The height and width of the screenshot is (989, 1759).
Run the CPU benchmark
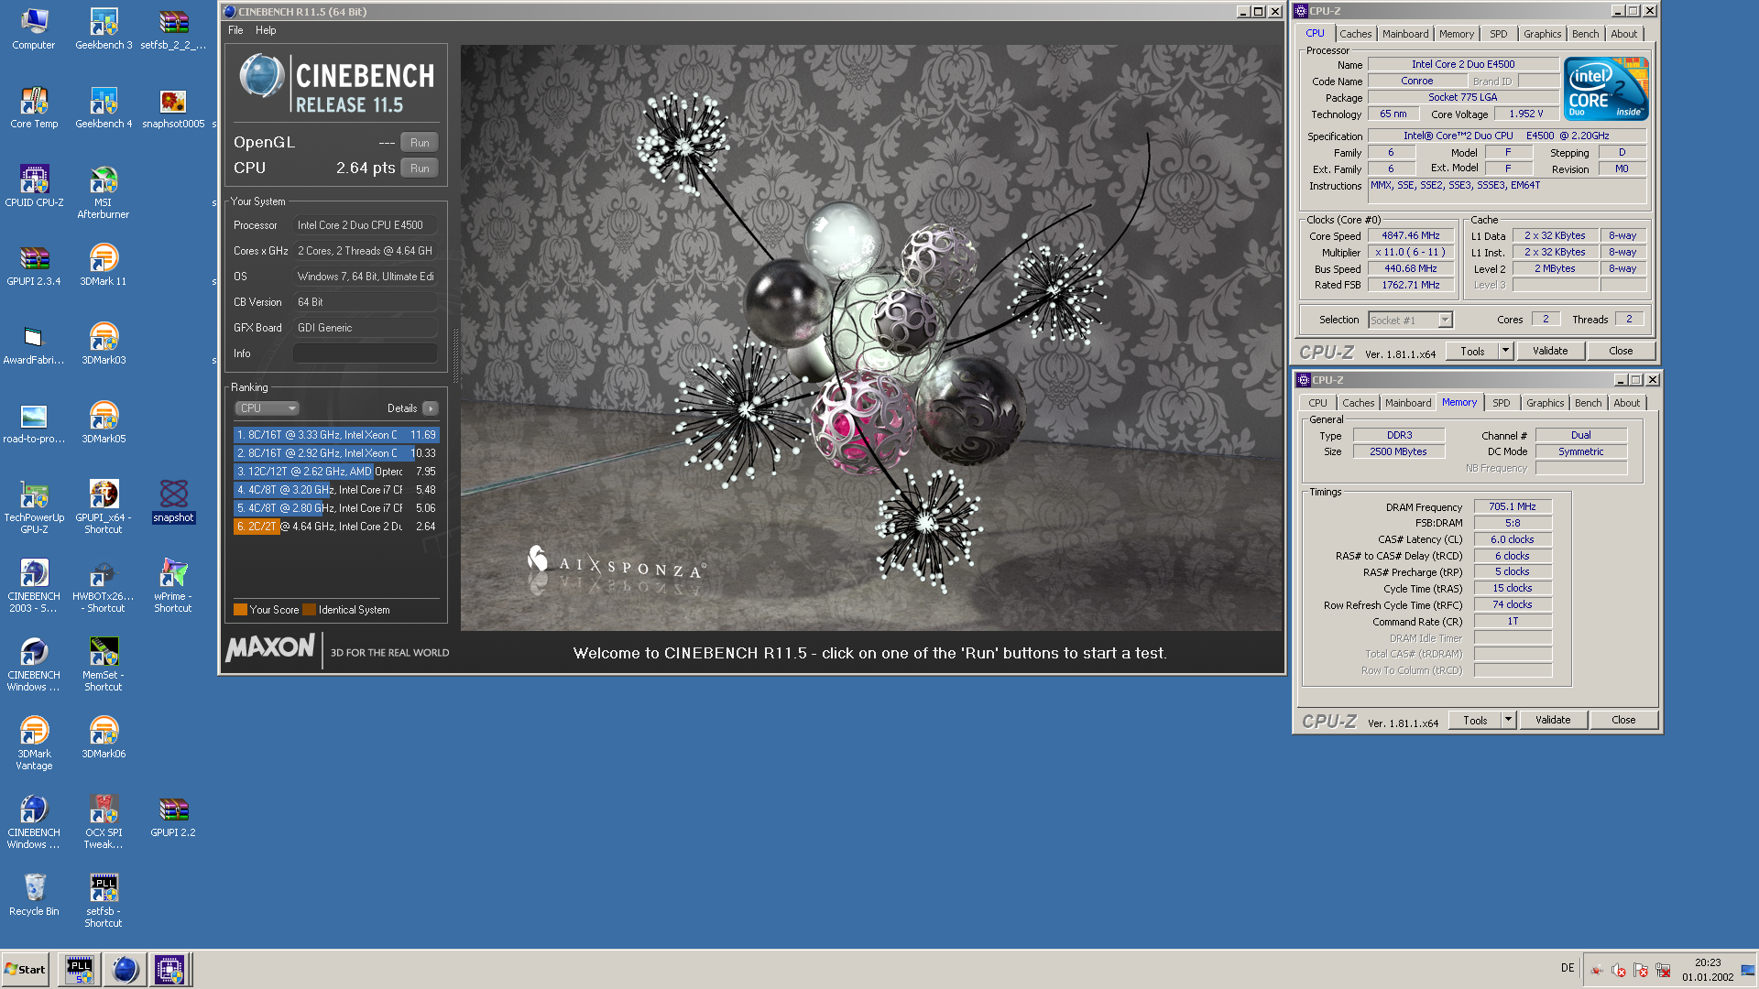point(420,168)
